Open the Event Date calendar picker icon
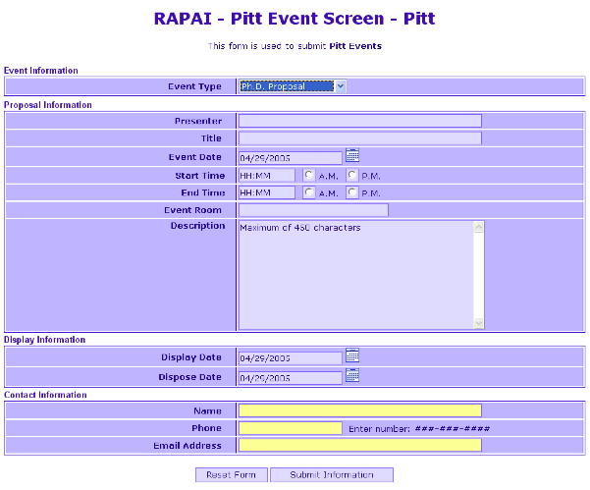The image size is (590, 490). pyautogui.click(x=352, y=155)
